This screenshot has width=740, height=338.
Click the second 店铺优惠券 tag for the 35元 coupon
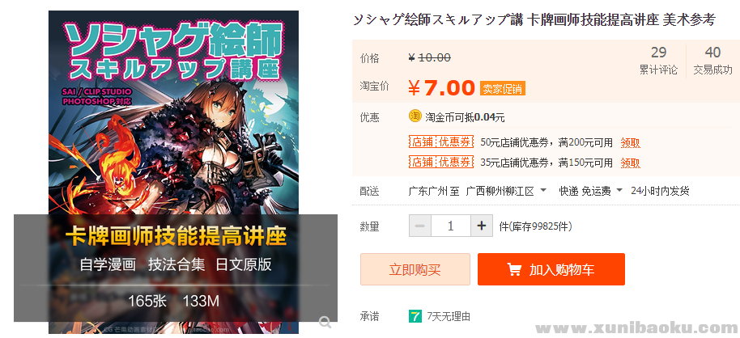coord(440,163)
